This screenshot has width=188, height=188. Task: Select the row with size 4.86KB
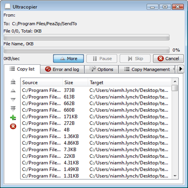click(96, 143)
